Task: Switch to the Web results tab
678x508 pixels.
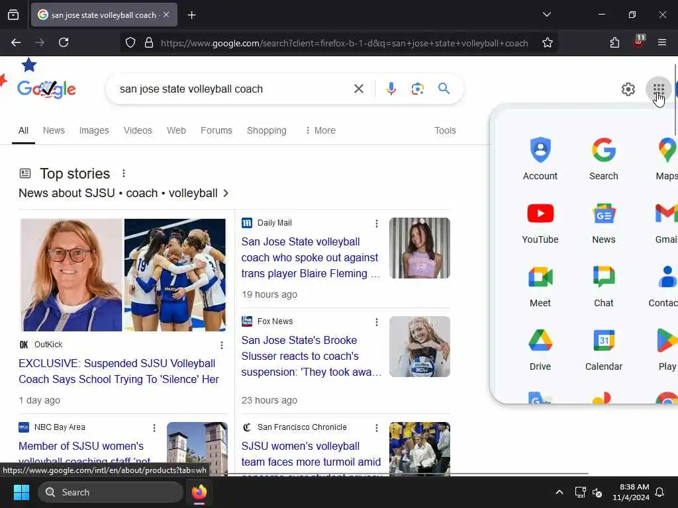Action: (x=176, y=130)
